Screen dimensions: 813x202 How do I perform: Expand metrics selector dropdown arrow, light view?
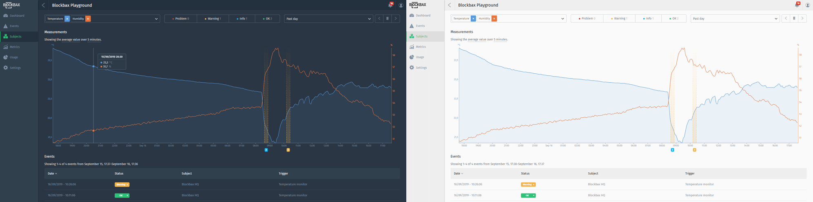click(x=563, y=19)
